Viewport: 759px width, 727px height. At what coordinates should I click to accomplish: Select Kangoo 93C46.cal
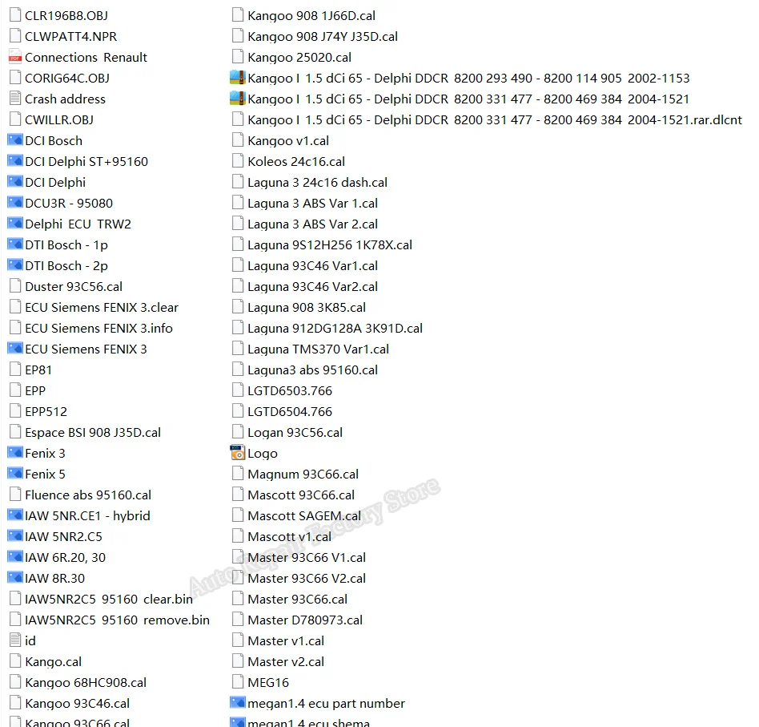(x=70, y=703)
